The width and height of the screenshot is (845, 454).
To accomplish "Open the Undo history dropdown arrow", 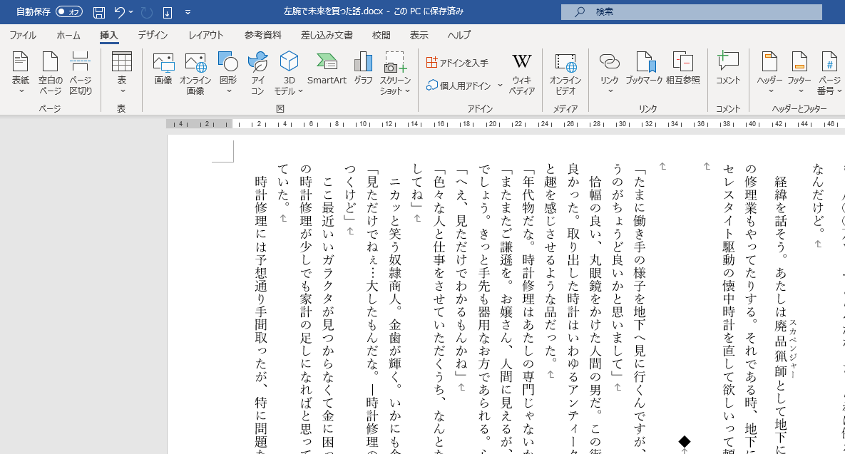I will (x=131, y=12).
